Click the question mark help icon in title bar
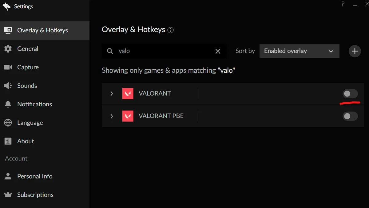Screen dimensions: 369x208 (343, 4)
